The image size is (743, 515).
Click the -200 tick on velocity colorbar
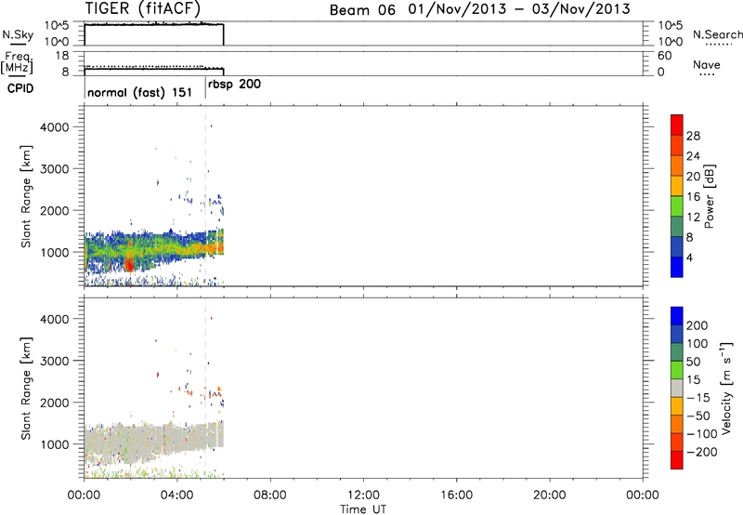point(702,452)
